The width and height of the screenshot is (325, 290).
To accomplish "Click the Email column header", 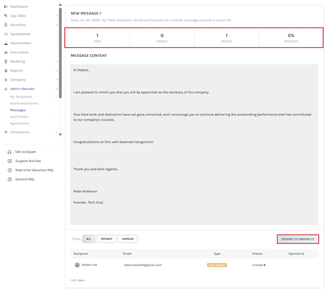I will pos(127,254).
